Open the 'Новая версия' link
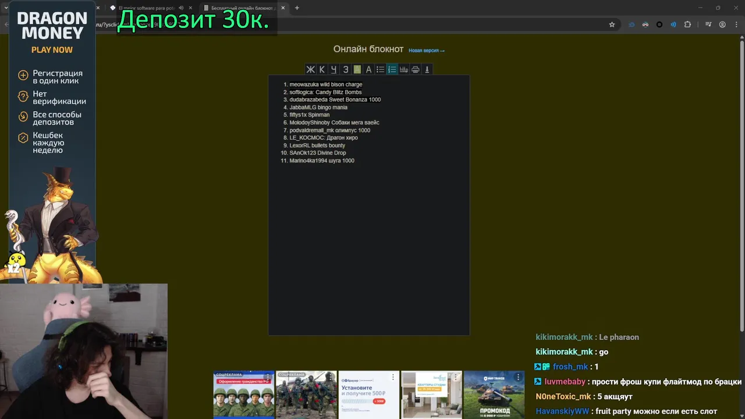Screen dimensions: 745x419 click(427, 51)
